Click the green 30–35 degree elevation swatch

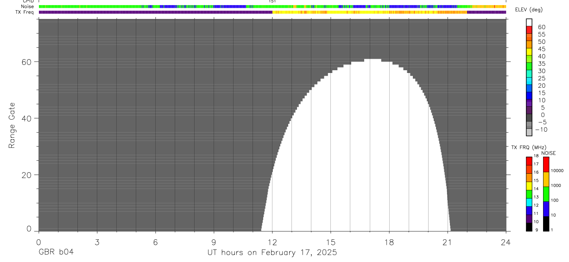pyautogui.click(x=529, y=67)
